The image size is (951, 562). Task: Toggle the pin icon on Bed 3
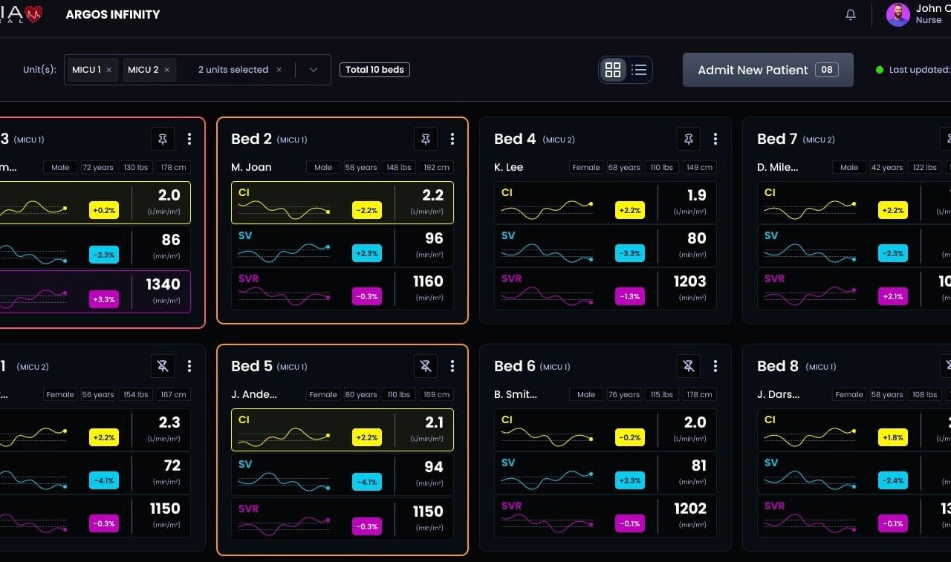click(x=163, y=139)
